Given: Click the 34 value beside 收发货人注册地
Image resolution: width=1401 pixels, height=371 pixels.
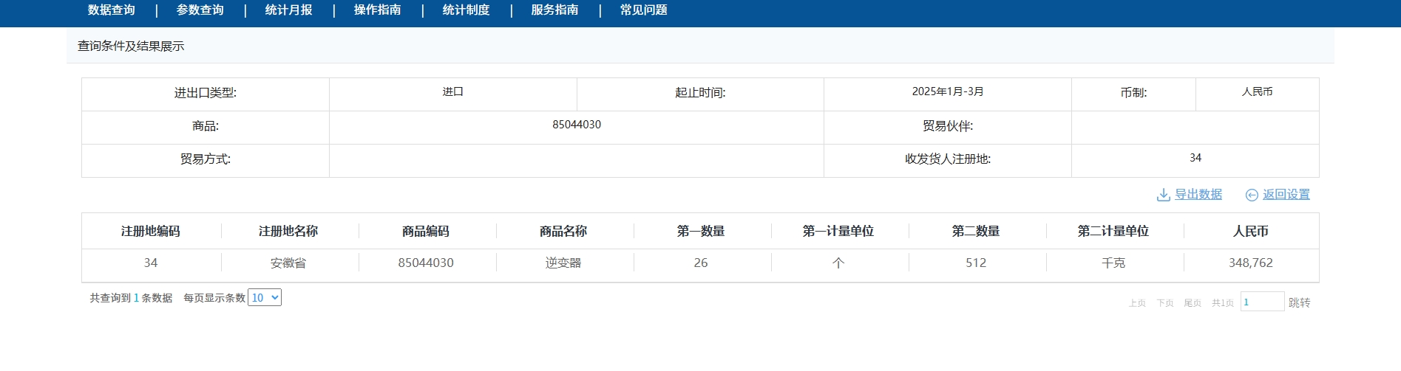Looking at the screenshot, I should pos(1195,158).
